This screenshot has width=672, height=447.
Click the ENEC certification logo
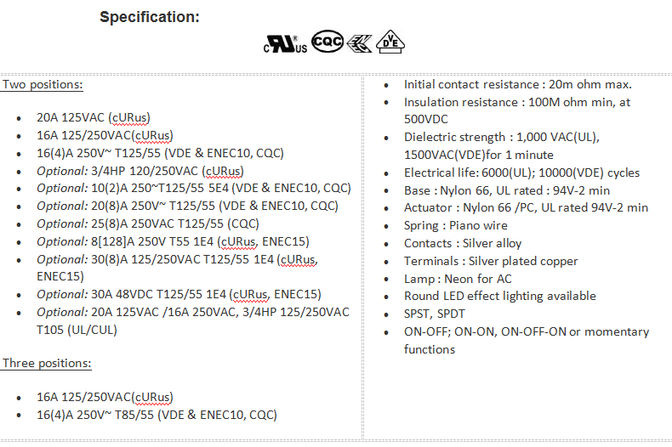coord(360,44)
